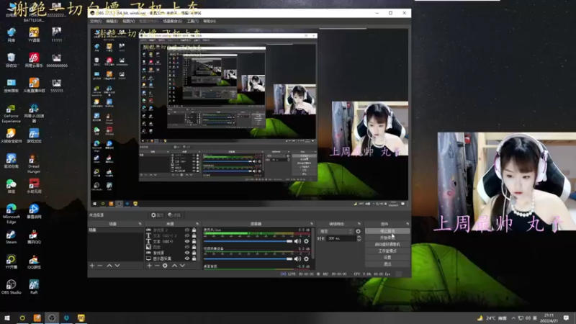This screenshot has height=324, width=576.
Task: Open the Windows Start menu
Action: tap(7, 318)
